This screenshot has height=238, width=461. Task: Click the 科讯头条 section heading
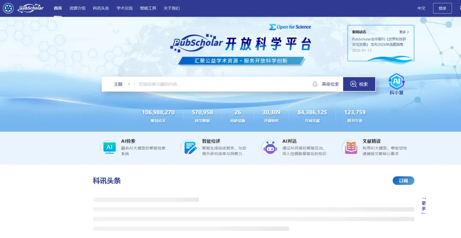[107, 181]
